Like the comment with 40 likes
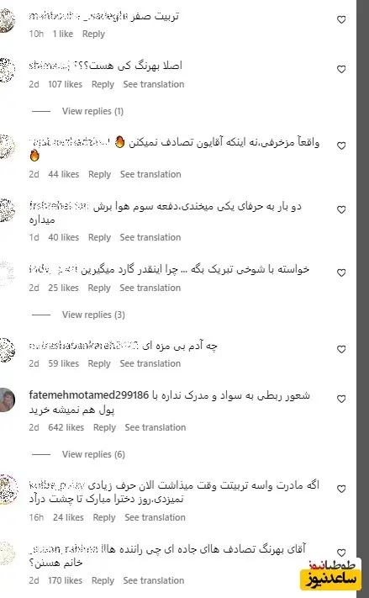Screen dimensions: 369x598 click(341, 209)
